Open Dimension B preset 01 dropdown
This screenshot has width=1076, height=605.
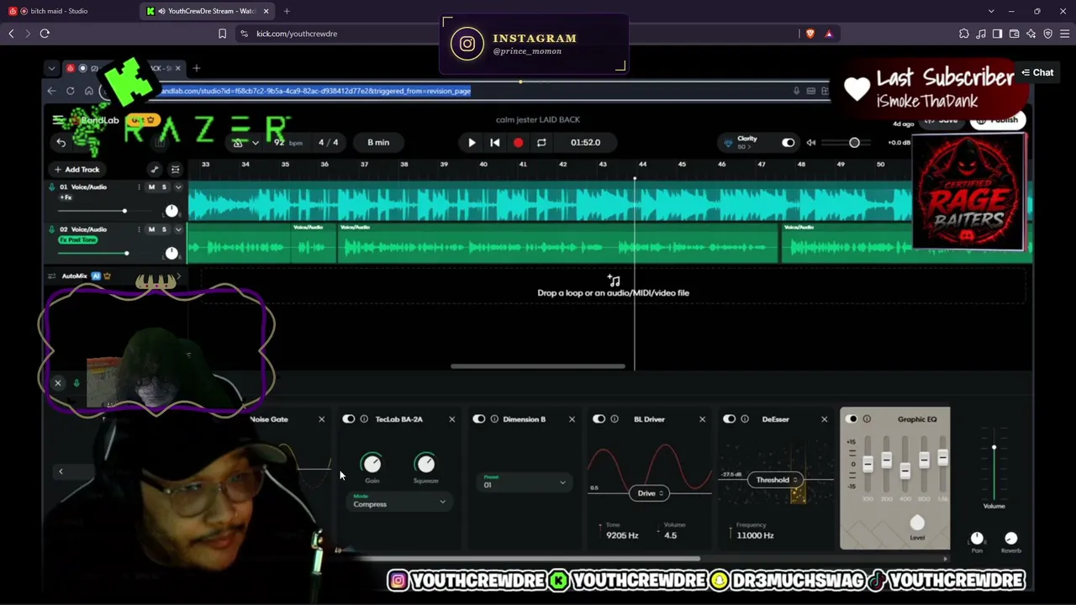[x=525, y=482]
